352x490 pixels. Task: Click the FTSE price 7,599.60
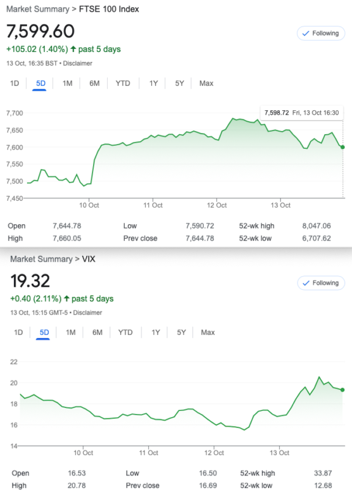click(40, 31)
